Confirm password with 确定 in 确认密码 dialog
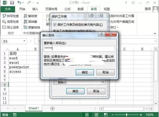This screenshot has height=117, width=159. 85,72
